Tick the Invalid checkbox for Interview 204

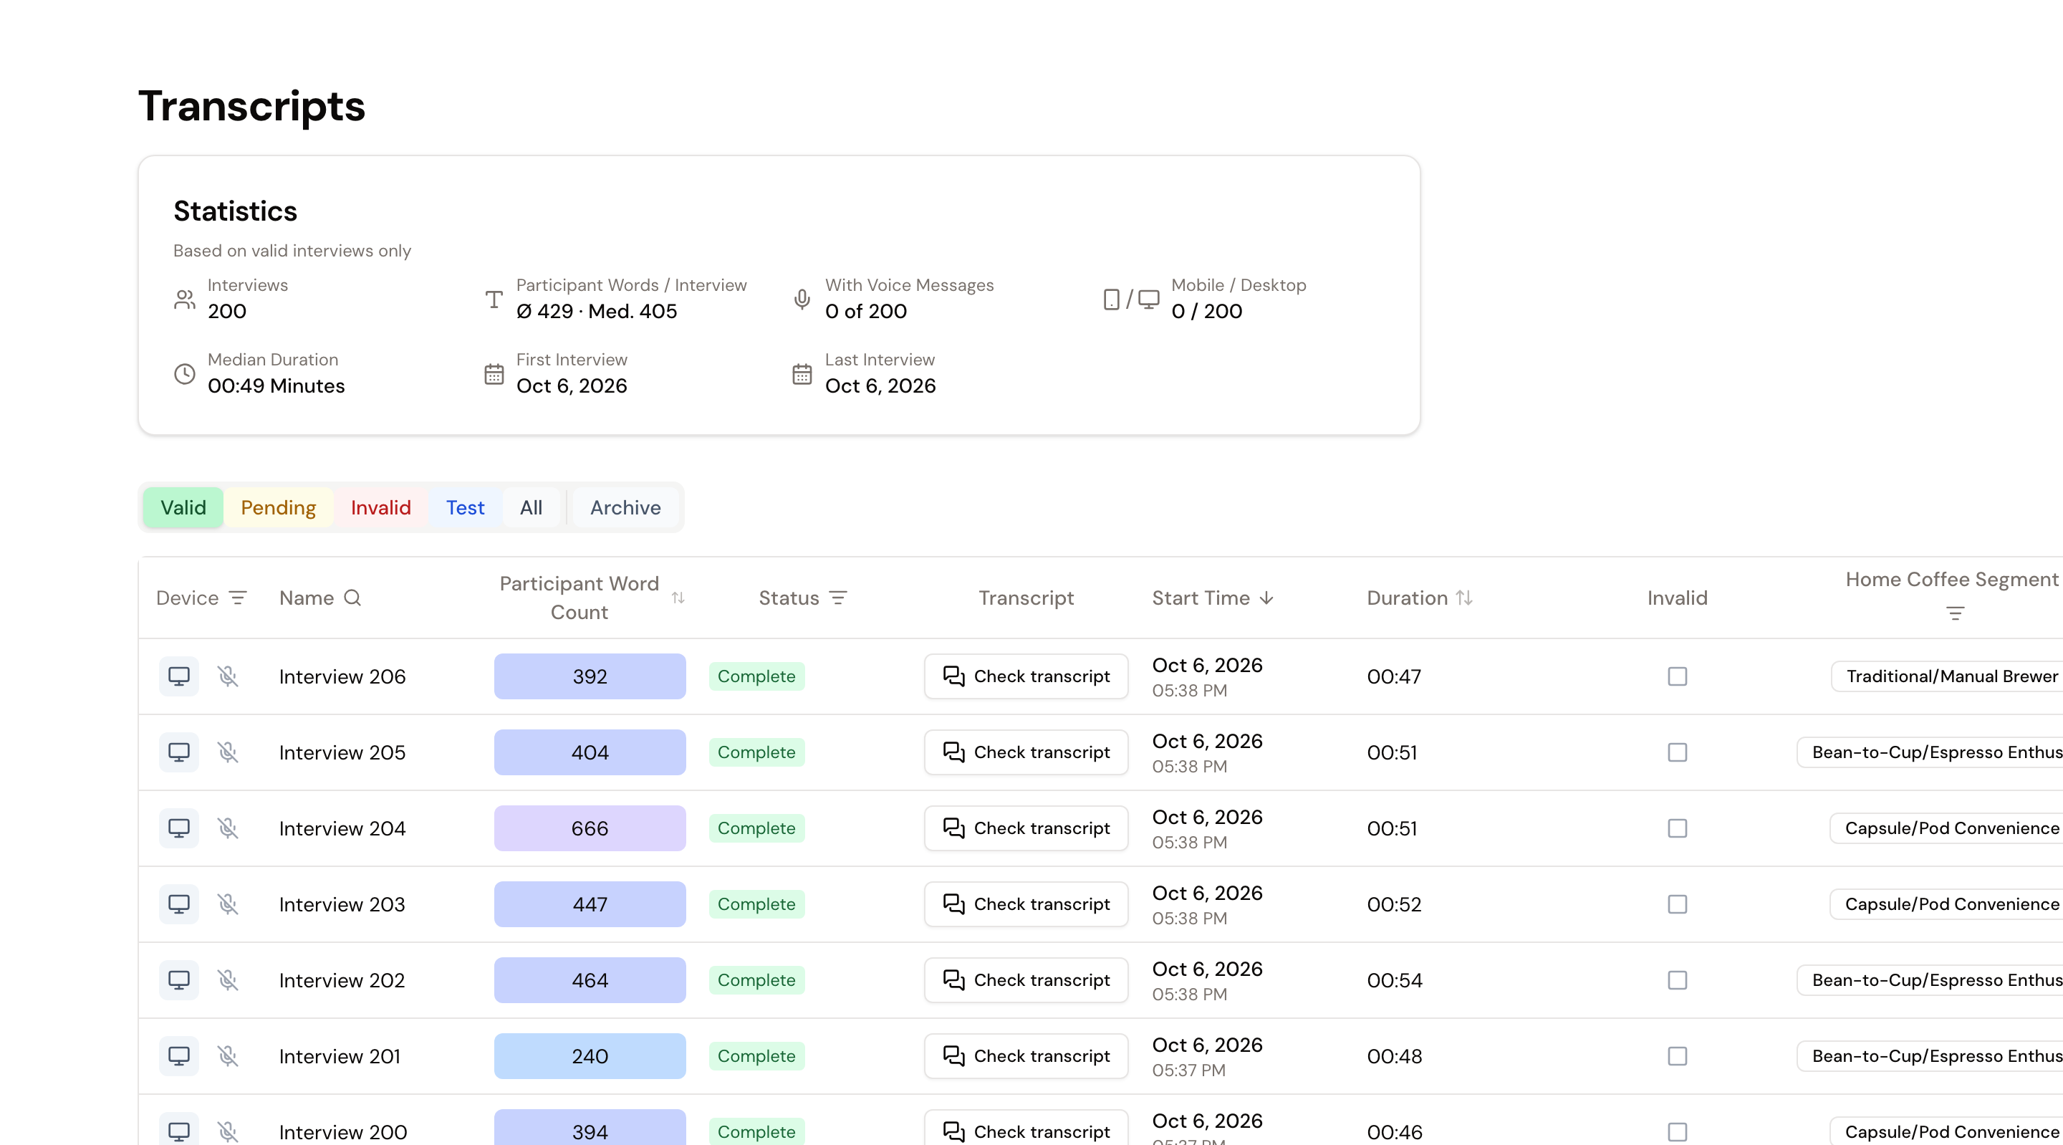[x=1677, y=828]
